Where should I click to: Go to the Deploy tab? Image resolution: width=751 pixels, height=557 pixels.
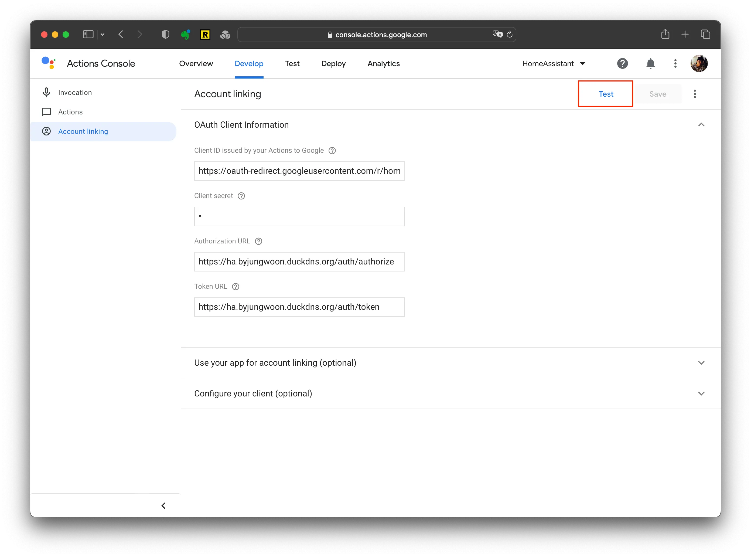[x=333, y=63]
